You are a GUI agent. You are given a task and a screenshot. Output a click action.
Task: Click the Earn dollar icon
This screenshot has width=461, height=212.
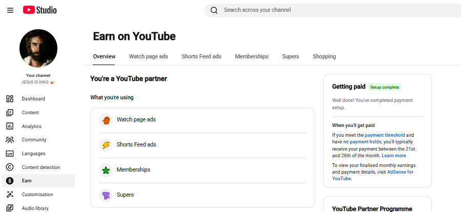click(x=10, y=181)
